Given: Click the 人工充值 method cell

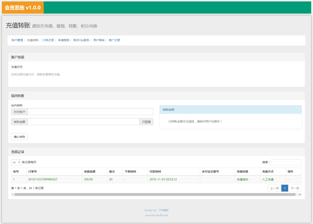Looking at the screenshot, I should (273, 180).
